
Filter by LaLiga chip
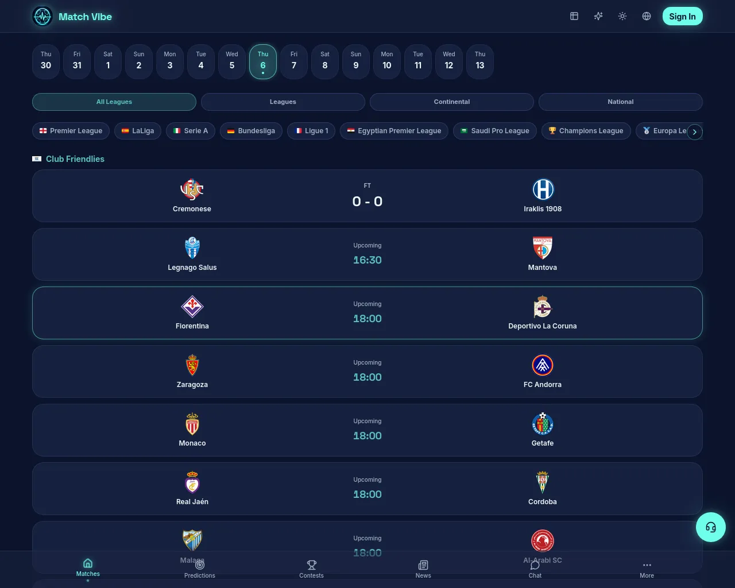(x=138, y=131)
